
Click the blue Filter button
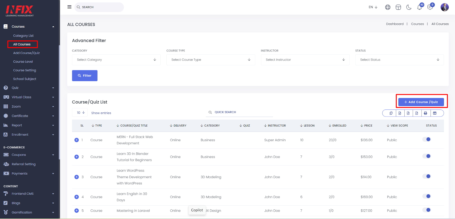point(85,76)
